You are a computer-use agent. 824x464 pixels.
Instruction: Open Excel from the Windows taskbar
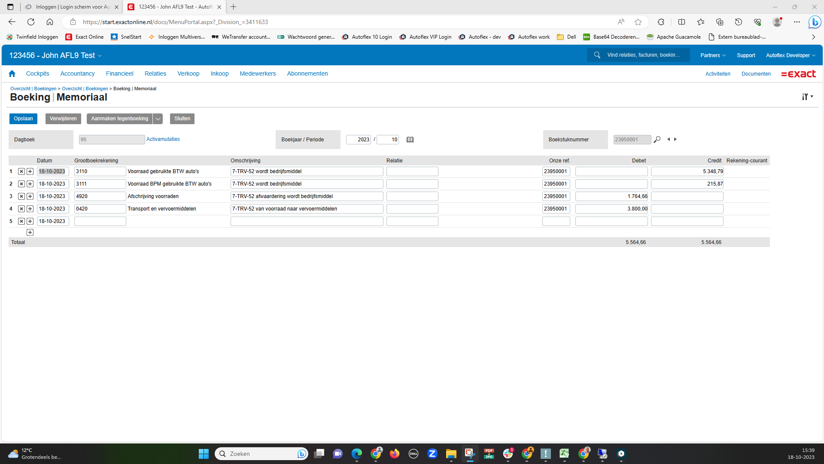point(564,454)
